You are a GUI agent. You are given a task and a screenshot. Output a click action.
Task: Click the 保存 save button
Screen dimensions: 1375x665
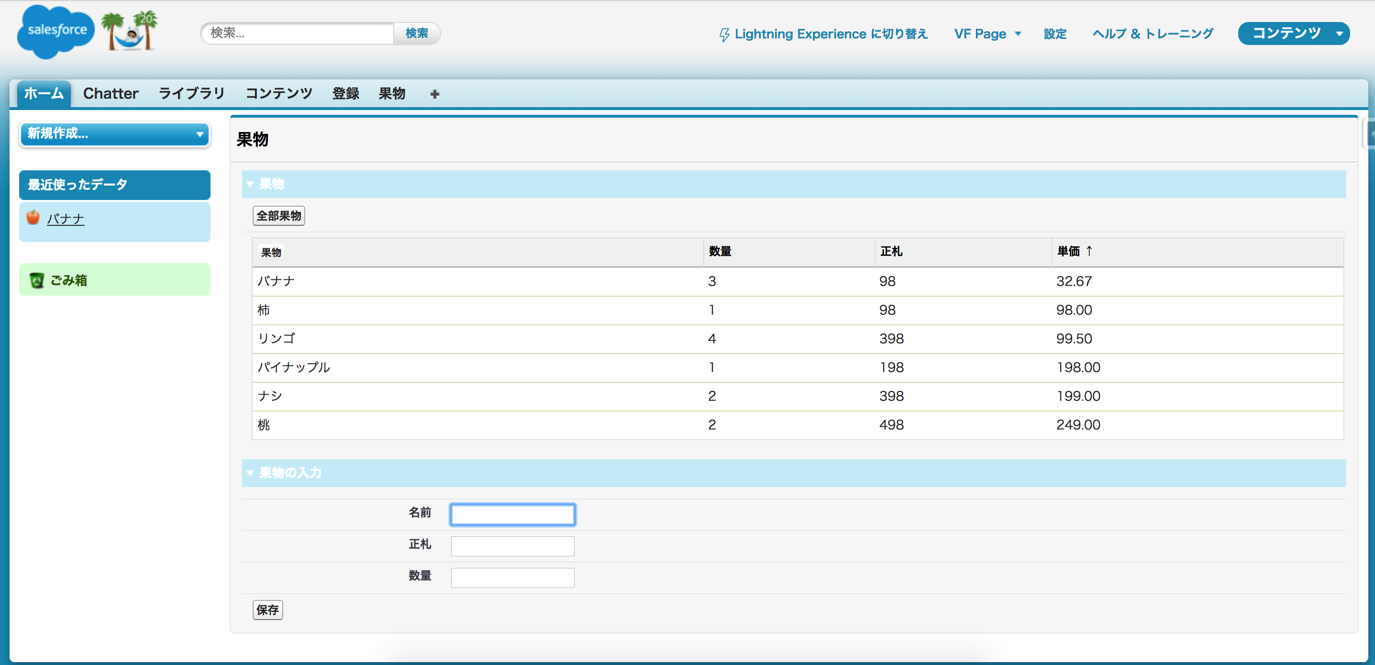[x=267, y=610]
